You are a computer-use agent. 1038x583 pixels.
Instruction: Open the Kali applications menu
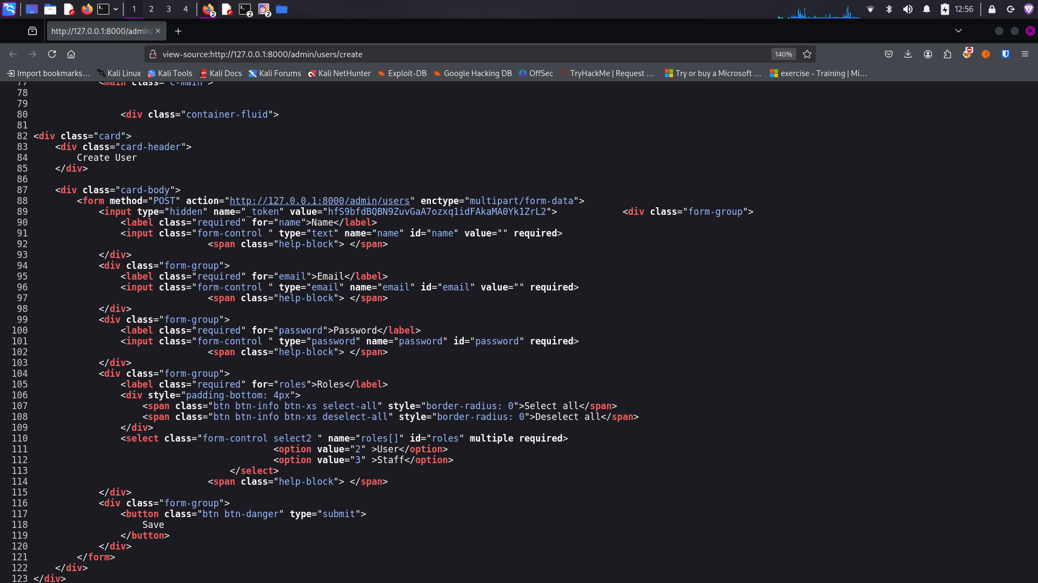pos(9,9)
